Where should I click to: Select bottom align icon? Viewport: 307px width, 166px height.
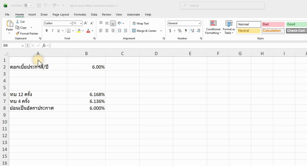(113, 23)
